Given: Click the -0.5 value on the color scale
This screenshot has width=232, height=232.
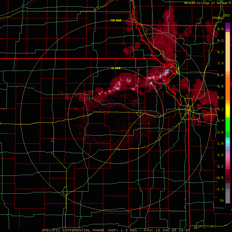Looking at the screenshot, I should pyautogui.click(x=219, y=178).
